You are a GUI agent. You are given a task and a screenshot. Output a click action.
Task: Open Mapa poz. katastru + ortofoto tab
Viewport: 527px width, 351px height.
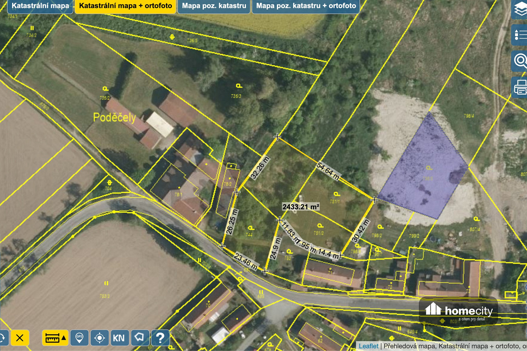306,6
